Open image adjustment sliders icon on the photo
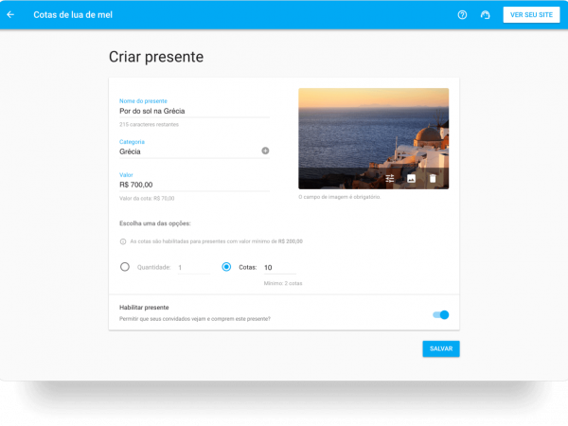This screenshot has height=426, width=568. click(390, 178)
